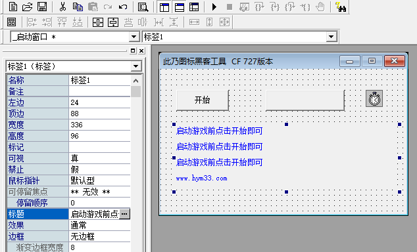Click the 左边 value 24
The width and height of the screenshot is (417, 252).
100,102
